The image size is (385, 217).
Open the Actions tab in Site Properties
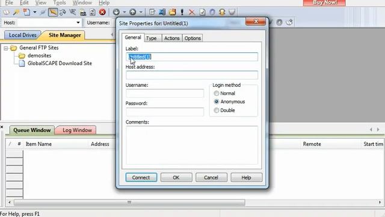171,38
